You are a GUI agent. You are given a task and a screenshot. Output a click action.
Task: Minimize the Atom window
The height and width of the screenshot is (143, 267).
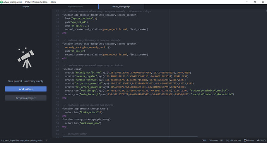point(246,2)
